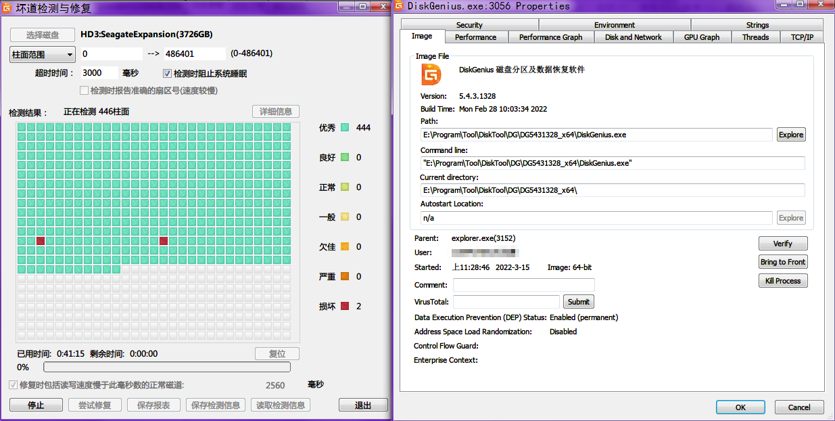This screenshot has width=835, height=421.
Task: Click the 保存报表 button
Action: point(153,405)
